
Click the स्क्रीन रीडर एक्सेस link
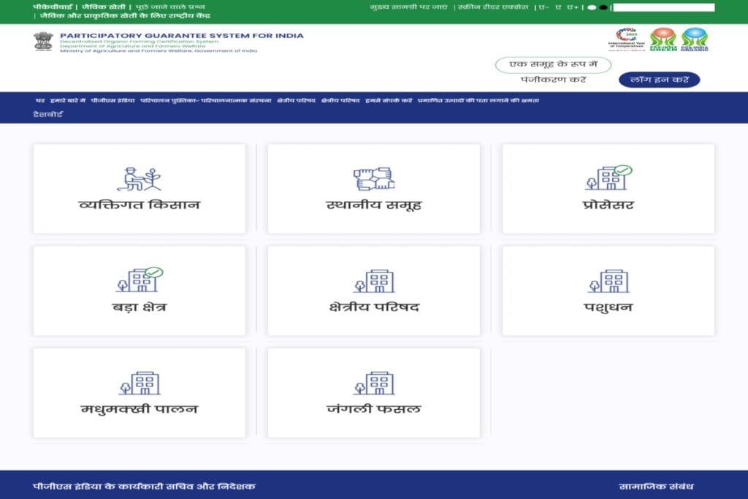tap(493, 7)
